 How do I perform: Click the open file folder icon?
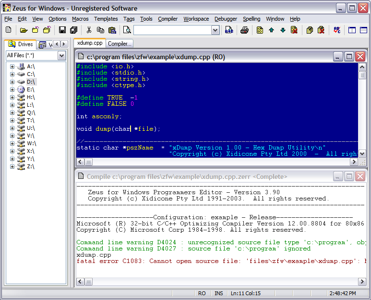[x=24, y=30]
